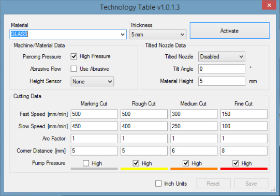This screenshot has height=196, width=280.
Task: Toggle the High Pressure piercing checkbox
Action: [73, 56]
